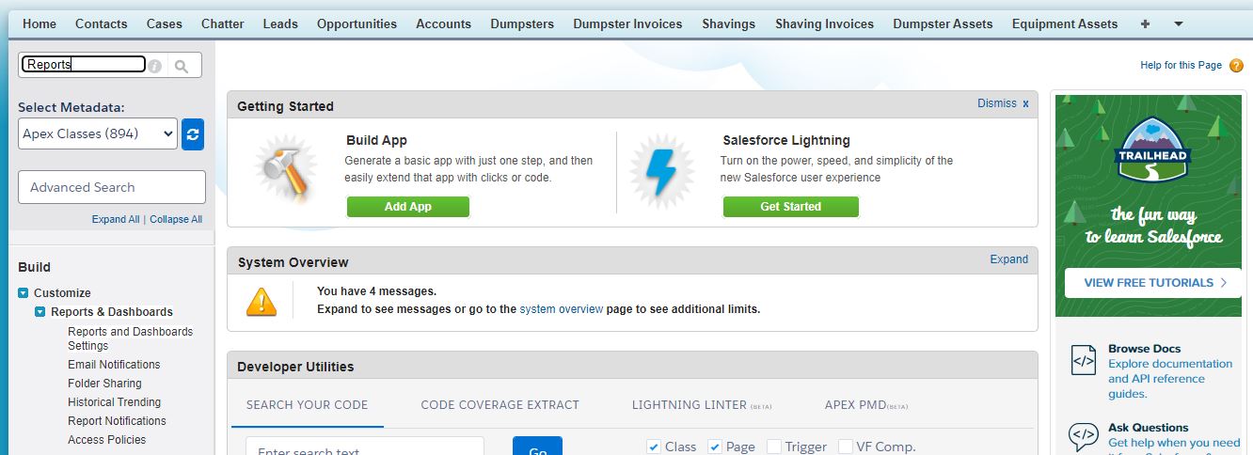
Task: Open the Opportunities tab
Action: (357, 24)
